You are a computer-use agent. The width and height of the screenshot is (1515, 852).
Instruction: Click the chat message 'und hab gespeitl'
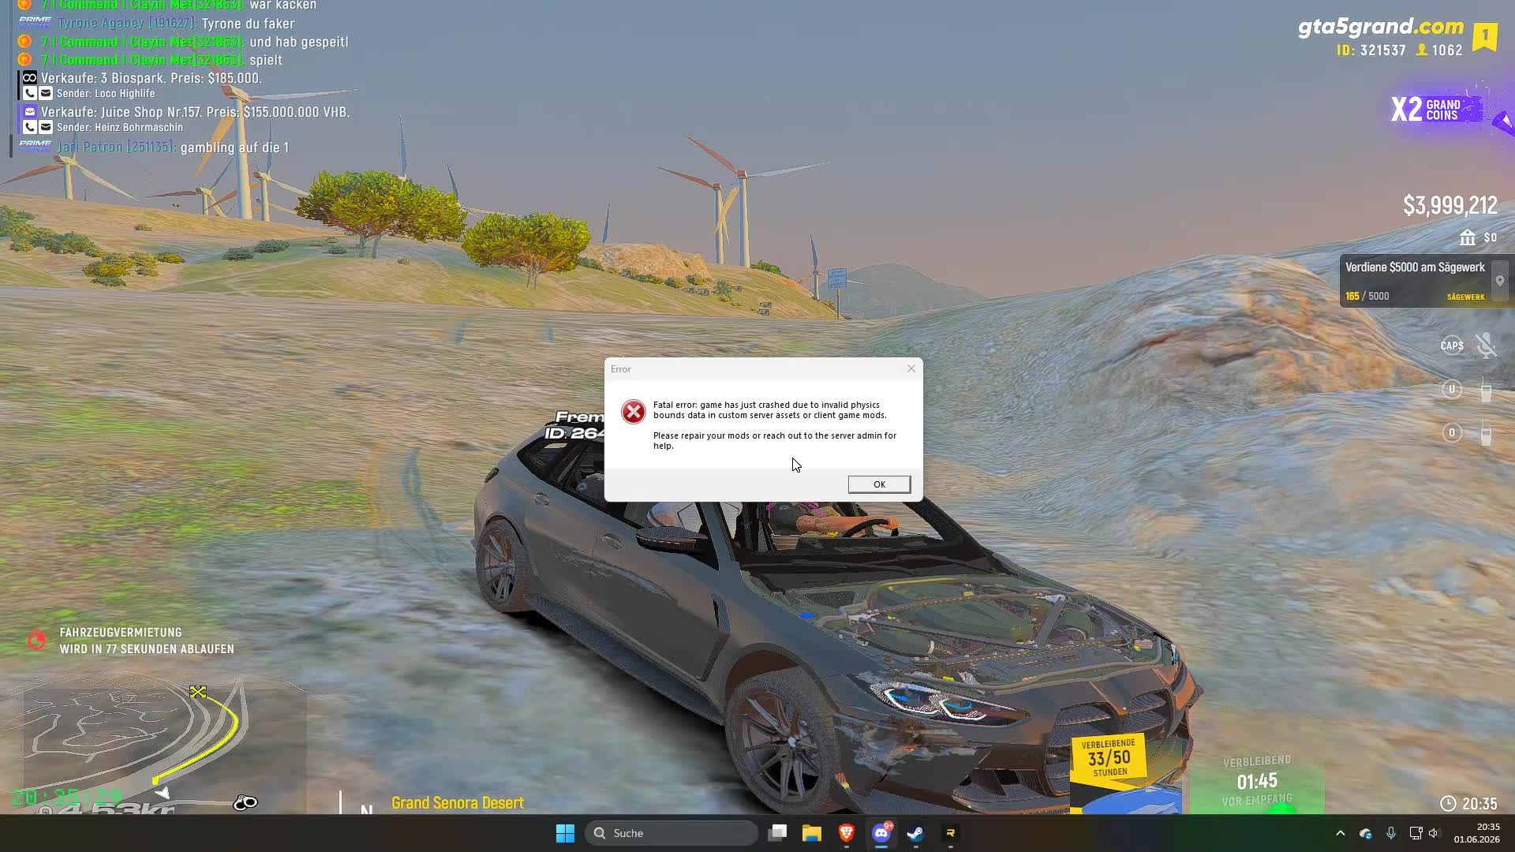299,42
